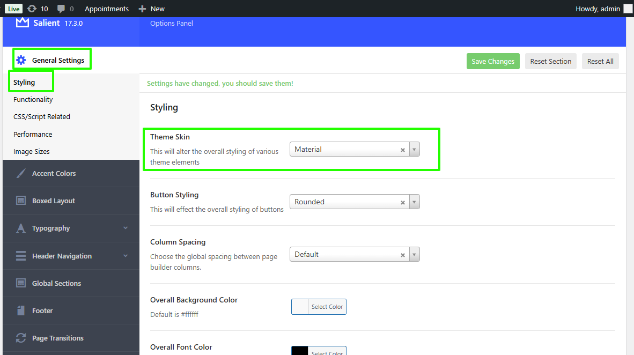634x355 pixels.
Task: Click the General Settings gear icon
Action: 21,60
